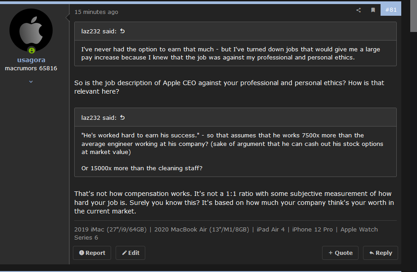Viewport: 417px width, 272px height.
Task: Open second 'laz232 said:' quote header
Action: [99, 118]
